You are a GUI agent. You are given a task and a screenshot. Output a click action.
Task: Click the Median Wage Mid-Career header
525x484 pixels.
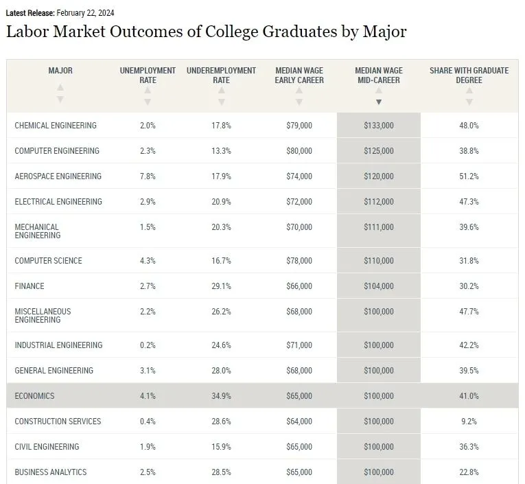tap(378, 76)
